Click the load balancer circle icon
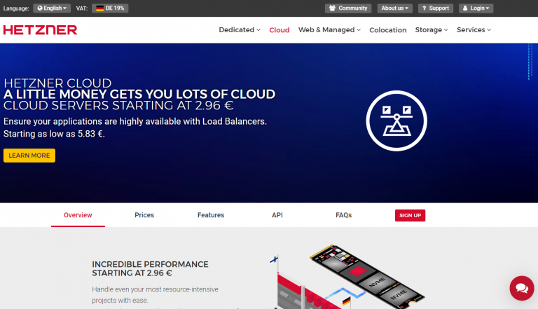538x309 pixels. 396,121
